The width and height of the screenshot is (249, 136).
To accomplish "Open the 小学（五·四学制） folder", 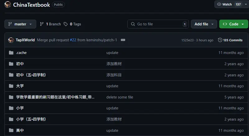I will [31, 119].
